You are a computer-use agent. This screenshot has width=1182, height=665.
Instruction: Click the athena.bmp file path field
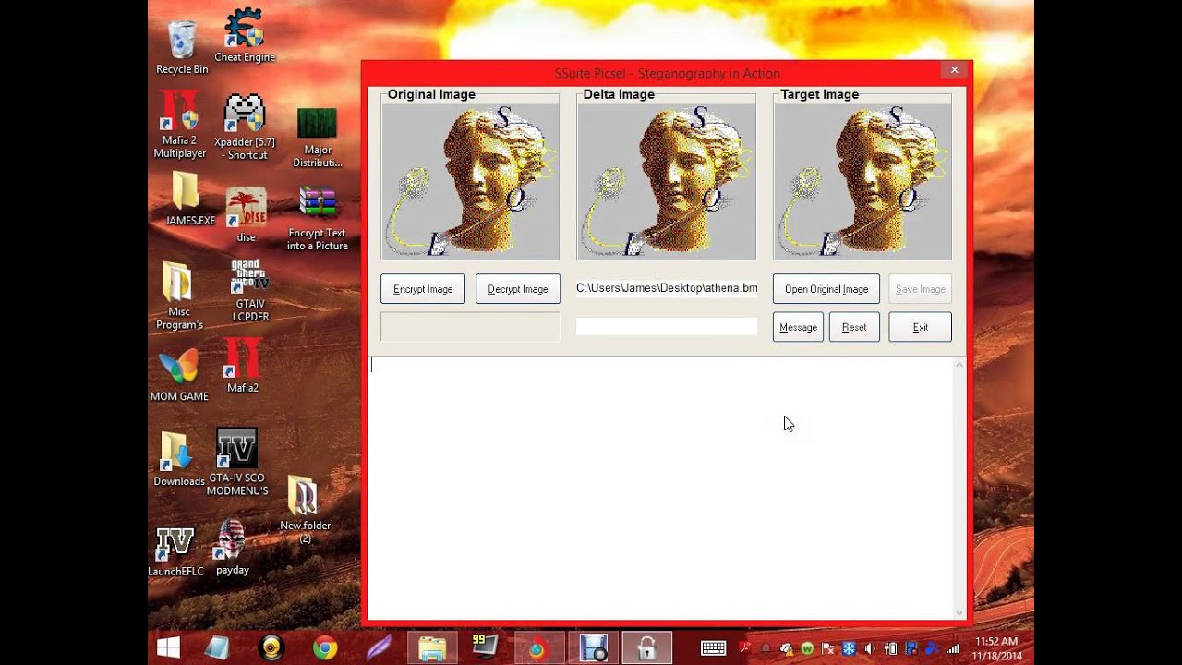coord(666,288)
